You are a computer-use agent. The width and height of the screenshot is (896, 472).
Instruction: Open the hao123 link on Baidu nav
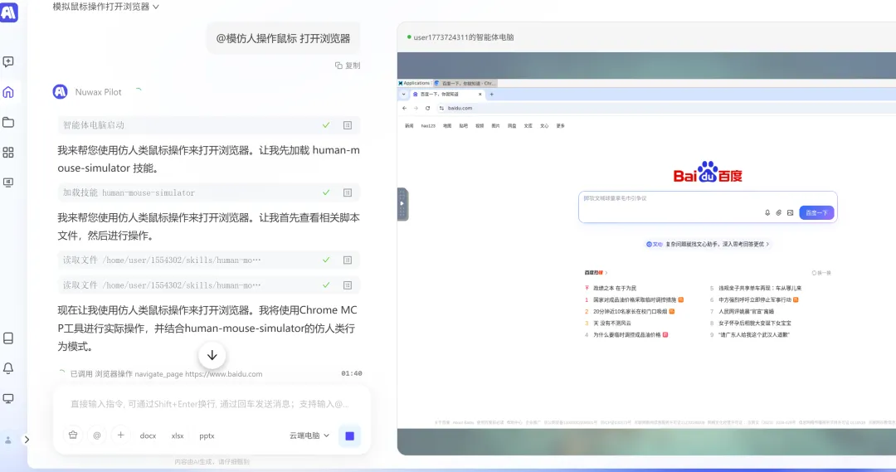(x=428, y=126)
